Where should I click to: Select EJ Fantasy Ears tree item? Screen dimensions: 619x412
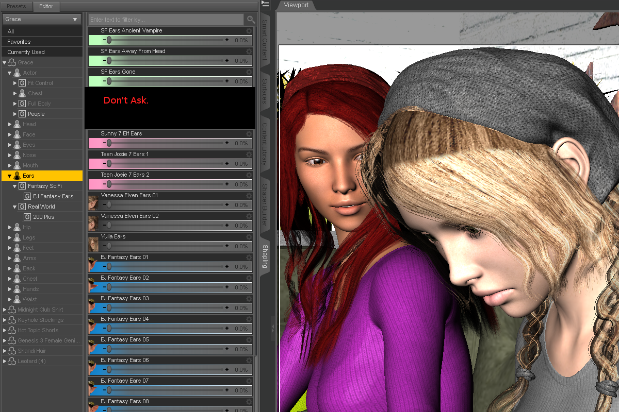click(53, 196)
